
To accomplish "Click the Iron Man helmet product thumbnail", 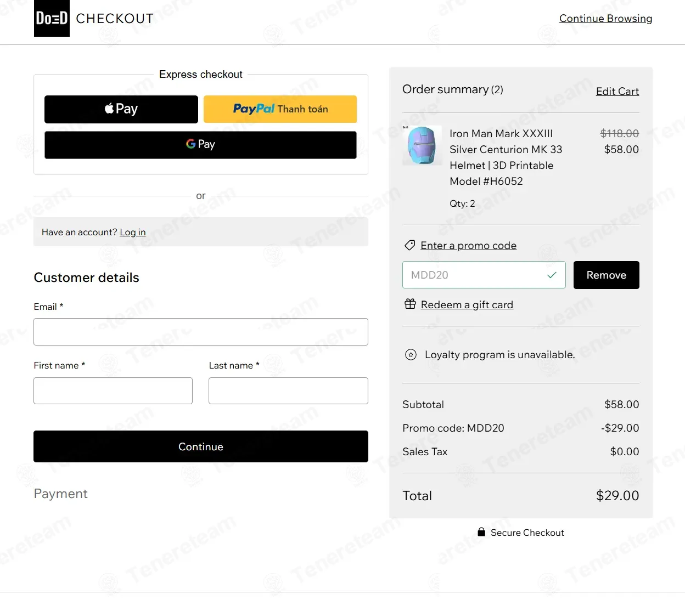I will coord(422,145).
